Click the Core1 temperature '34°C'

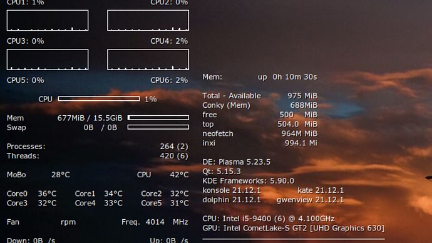[113, 194]
